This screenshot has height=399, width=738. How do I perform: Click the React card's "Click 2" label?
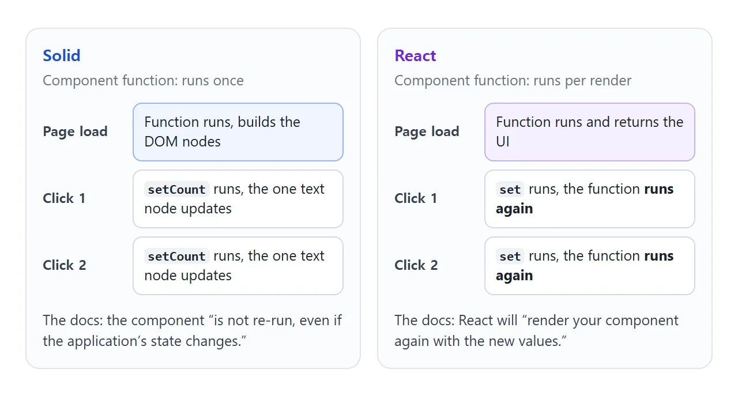(416, 265)
